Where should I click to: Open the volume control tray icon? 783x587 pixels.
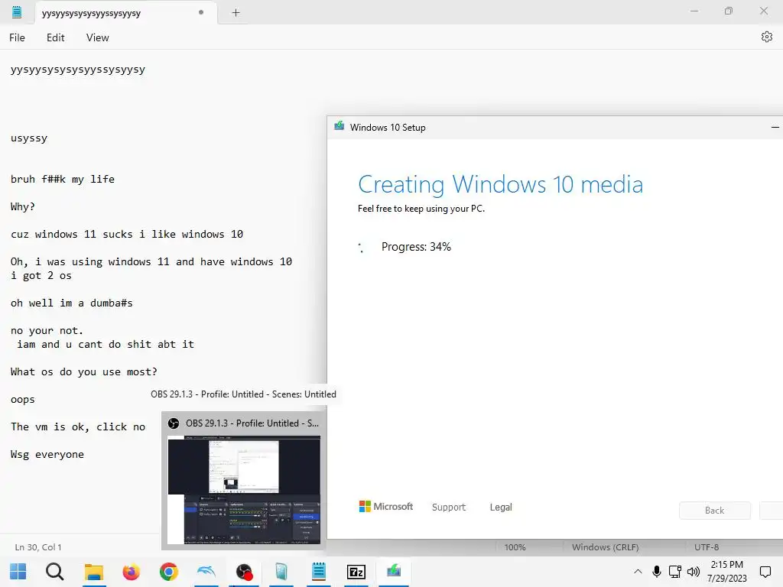(694, 572)
